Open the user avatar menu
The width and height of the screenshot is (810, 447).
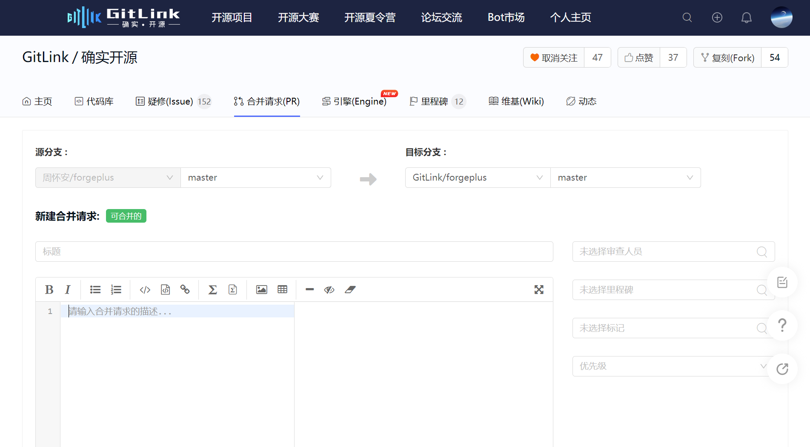pyautogui.click(x=781, y=17)
